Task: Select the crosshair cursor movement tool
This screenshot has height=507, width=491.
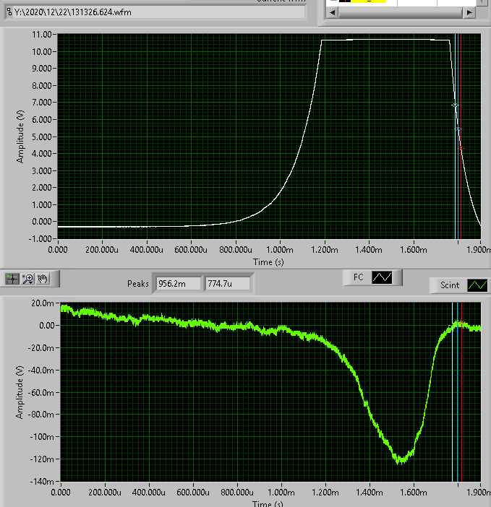Action: 12,279
